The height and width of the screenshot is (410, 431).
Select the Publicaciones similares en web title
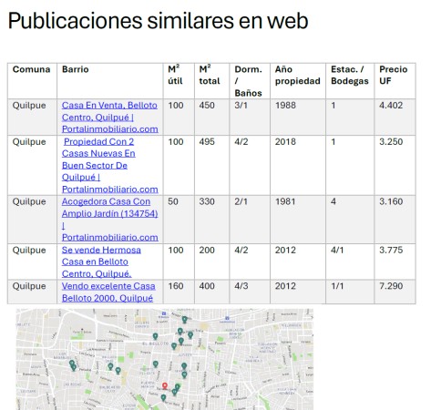coord(158,21)
